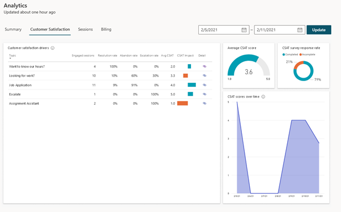Open detail link for Assignment Assistant topic
The width and height of the screenshot is (341, 212).
pos(204,103)
